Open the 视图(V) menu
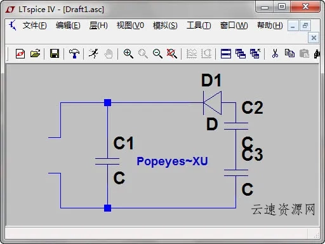325x244 pixels. 130,25
